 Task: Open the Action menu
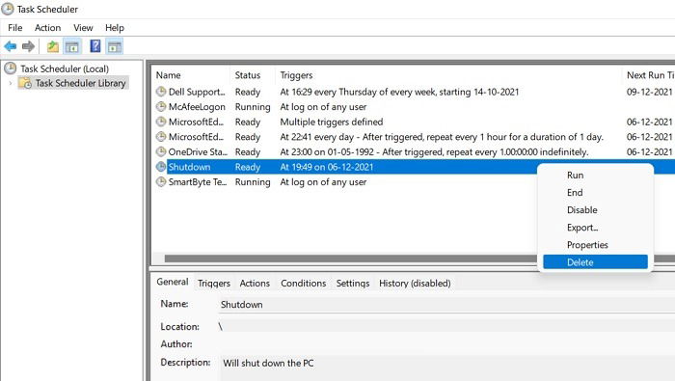click(x=48, y=28)
